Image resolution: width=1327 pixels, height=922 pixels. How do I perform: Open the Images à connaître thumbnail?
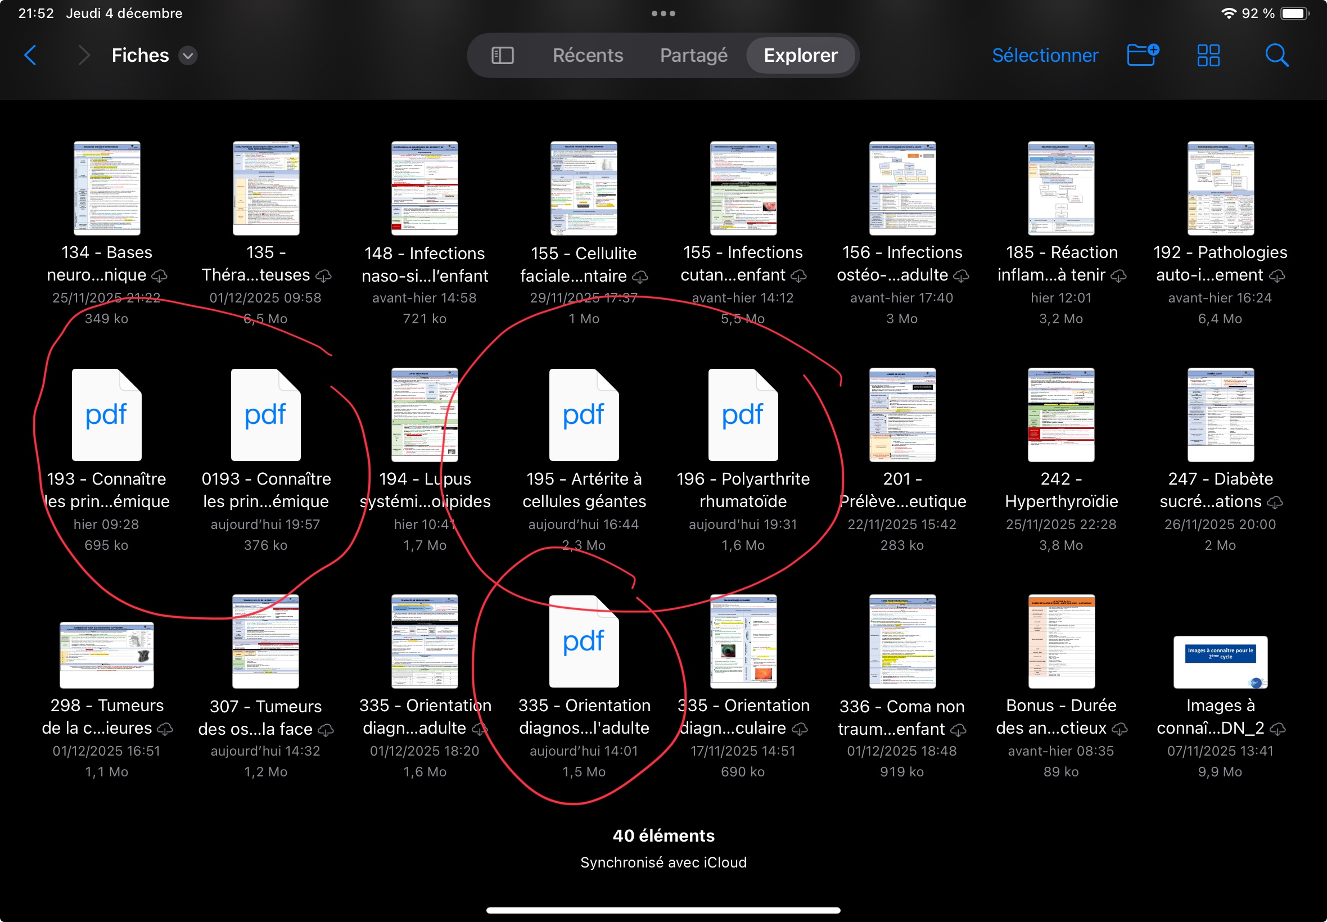click(x=1220, y=662)
